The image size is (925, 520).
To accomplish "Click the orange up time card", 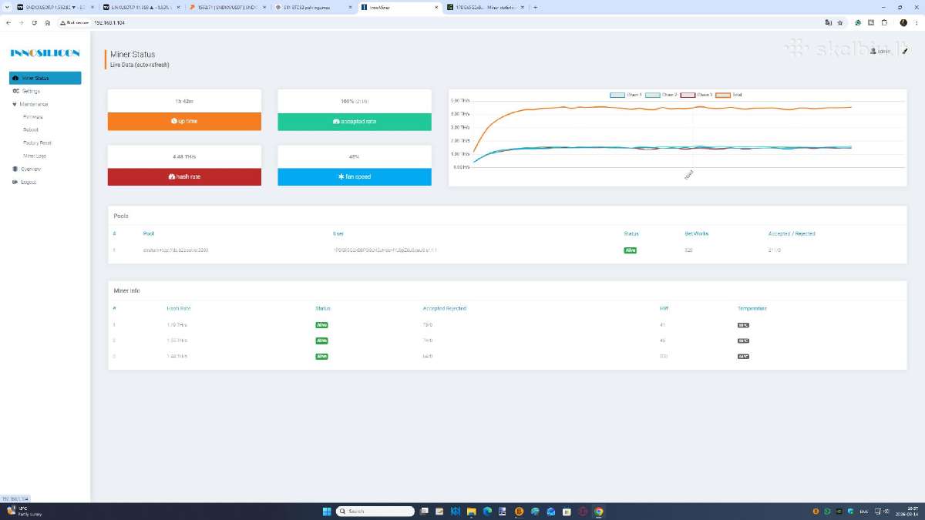I will click(x=184, y=122).
